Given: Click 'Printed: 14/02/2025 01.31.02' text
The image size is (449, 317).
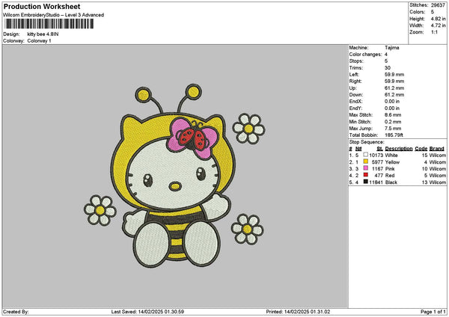Looking at the screenshot, I should [298, 312].
